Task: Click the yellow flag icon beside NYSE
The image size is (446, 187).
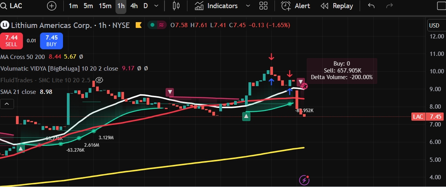Action: 138,25
